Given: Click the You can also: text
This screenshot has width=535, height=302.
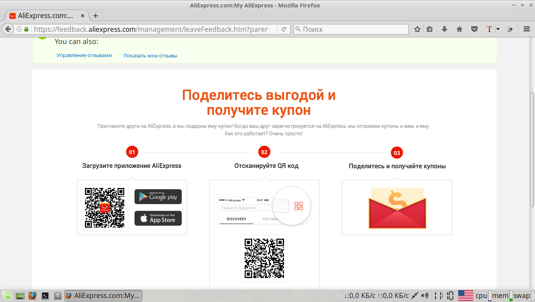Looking at the screenshot, I should pyautogui.click(x=76, y=41).
